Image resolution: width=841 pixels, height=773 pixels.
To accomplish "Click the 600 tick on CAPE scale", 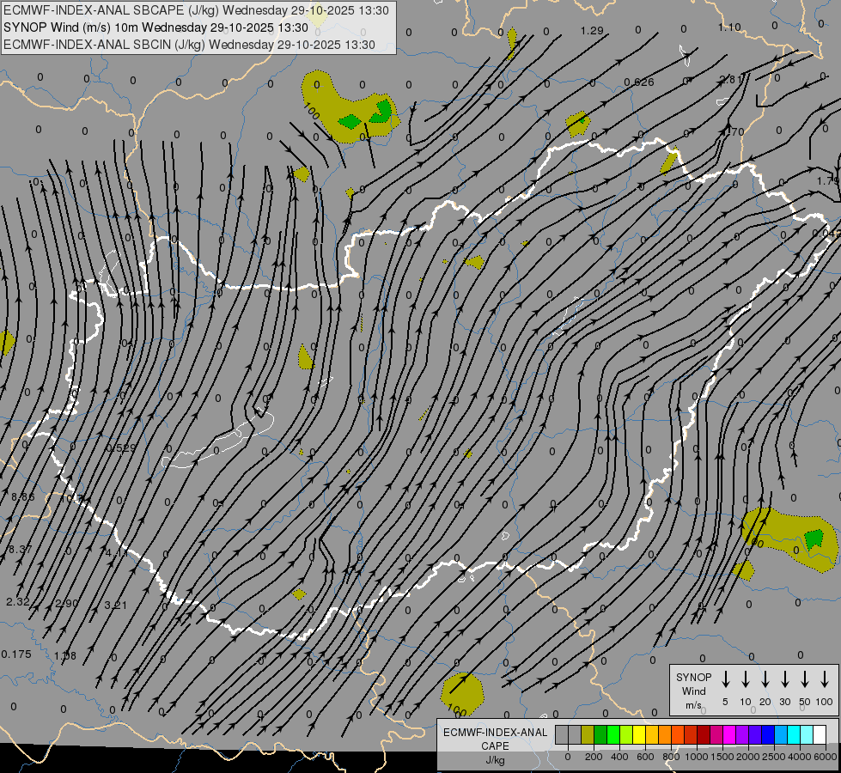I will 645,757.
